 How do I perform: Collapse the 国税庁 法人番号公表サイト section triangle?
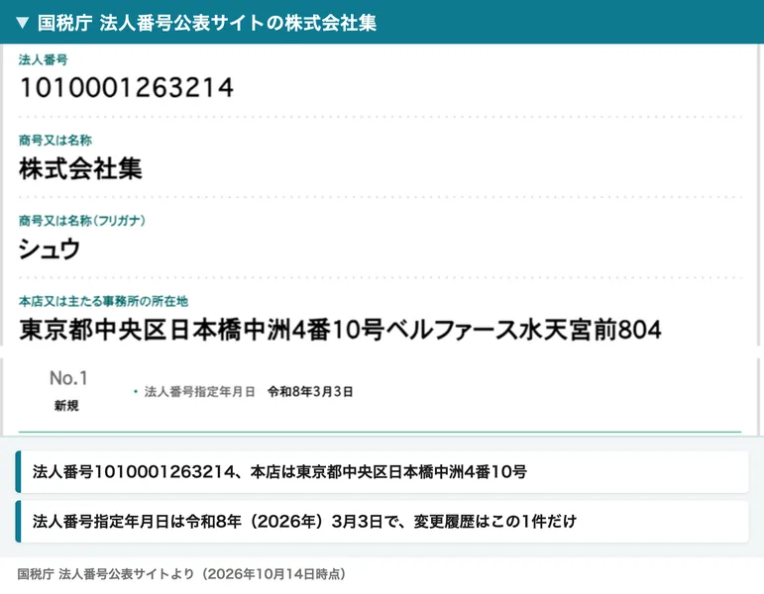22,23
